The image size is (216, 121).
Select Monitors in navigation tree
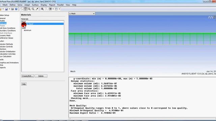(x=3, y=49)
